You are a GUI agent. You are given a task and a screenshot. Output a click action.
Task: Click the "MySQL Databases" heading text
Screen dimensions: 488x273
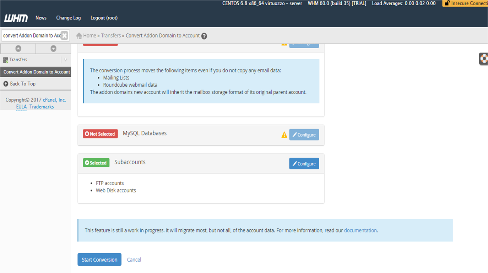(145, 133)
